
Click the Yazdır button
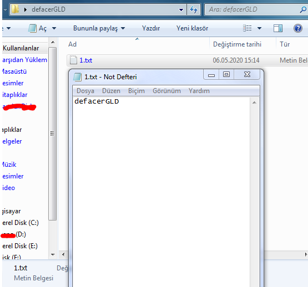pyautogui.click(x=150, y=28)
